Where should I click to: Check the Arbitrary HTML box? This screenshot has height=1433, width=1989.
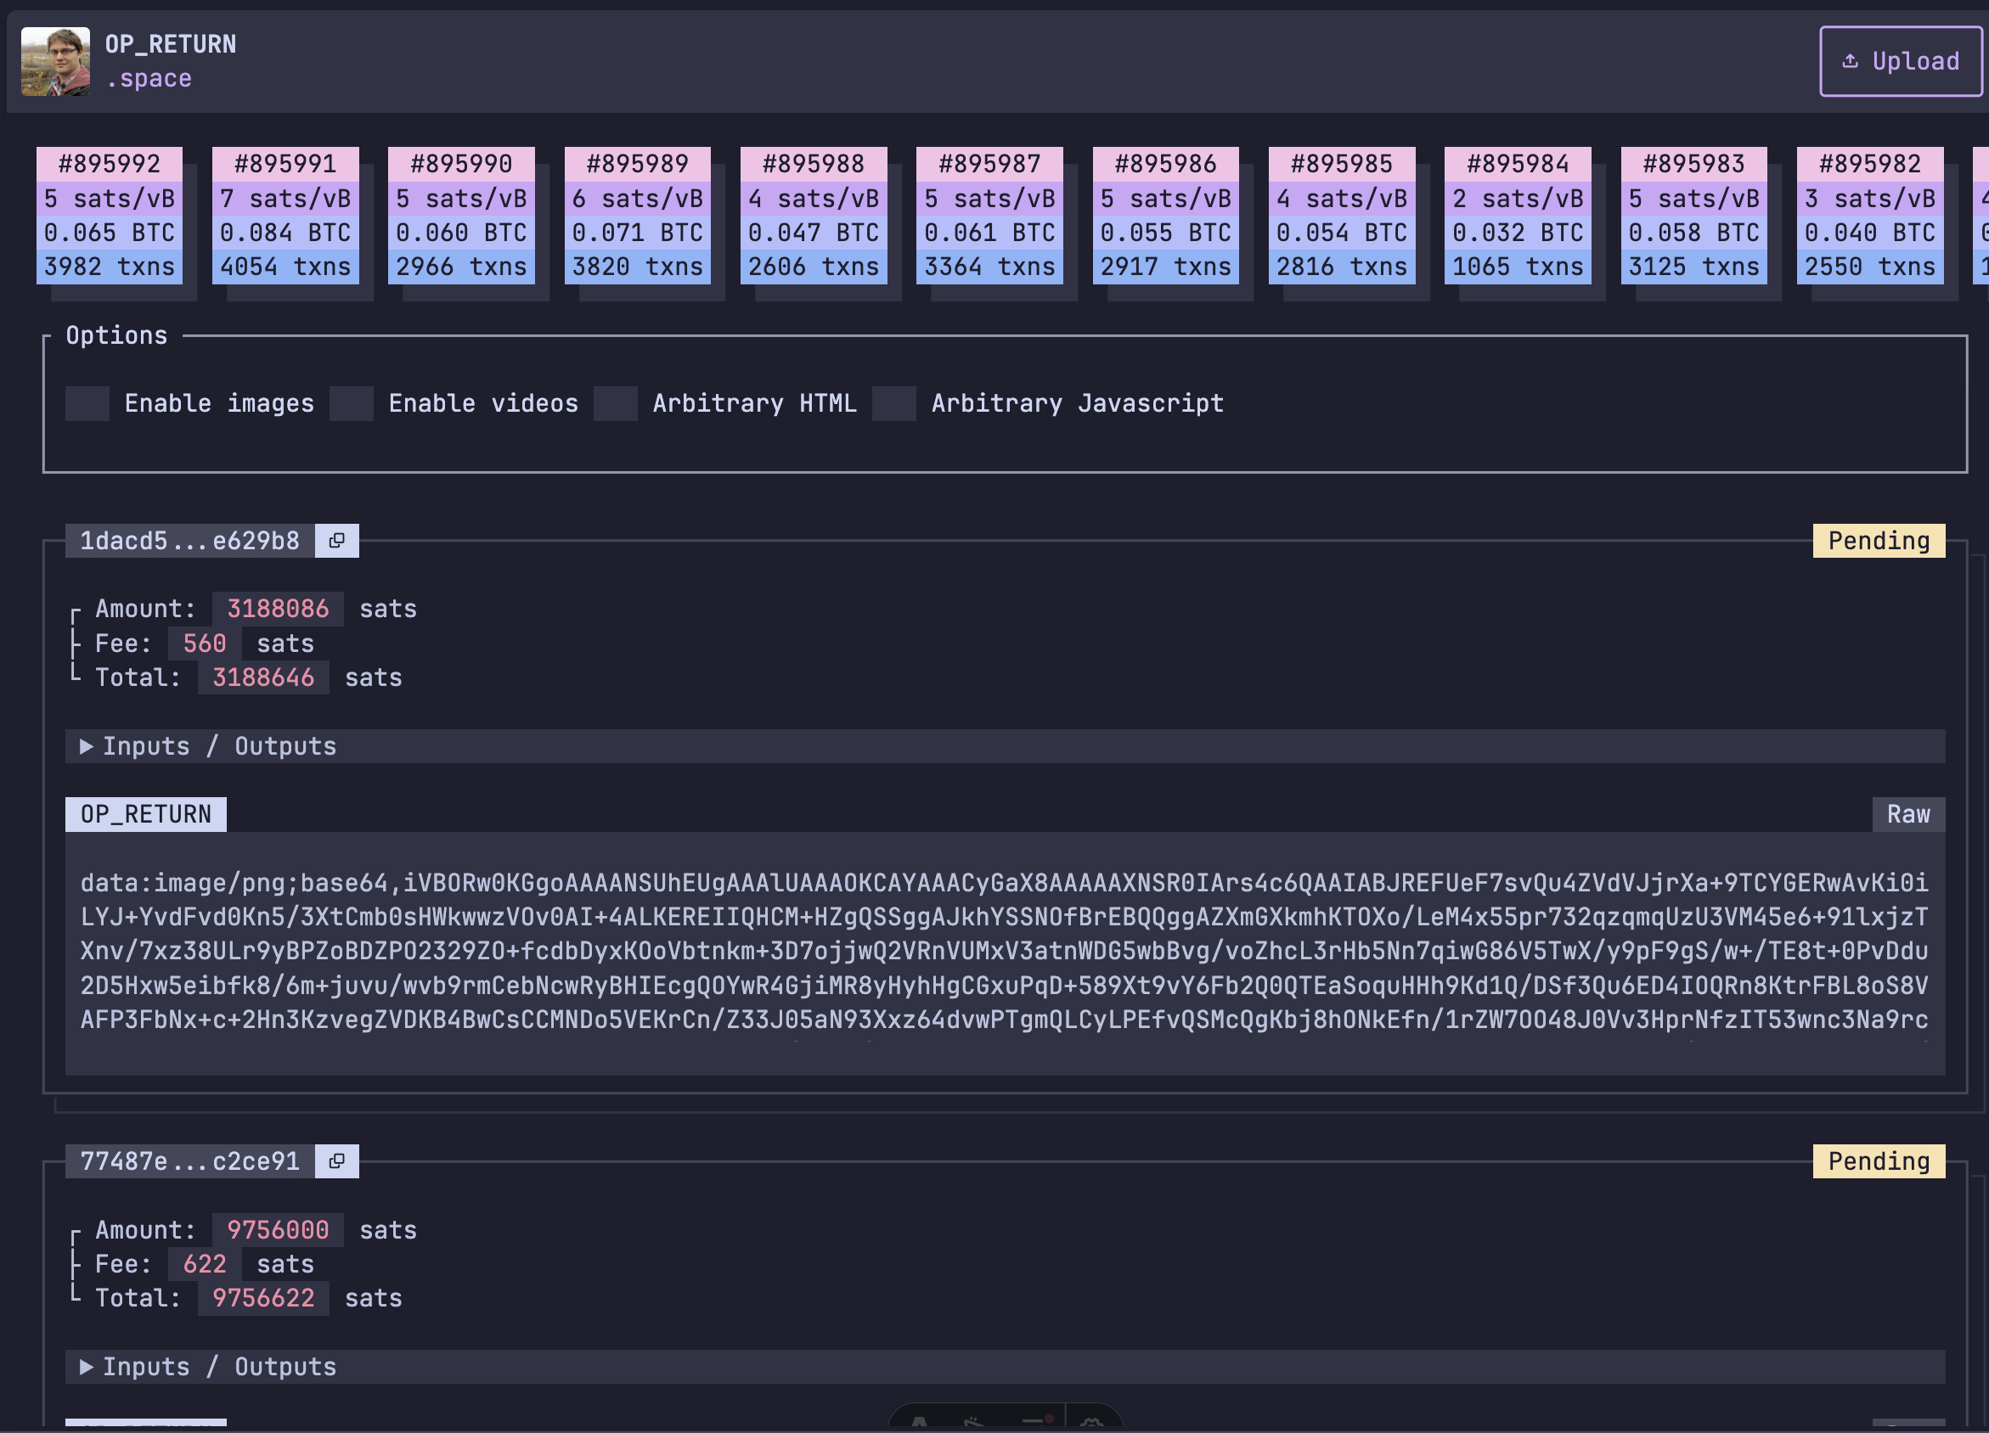point(616,404)
